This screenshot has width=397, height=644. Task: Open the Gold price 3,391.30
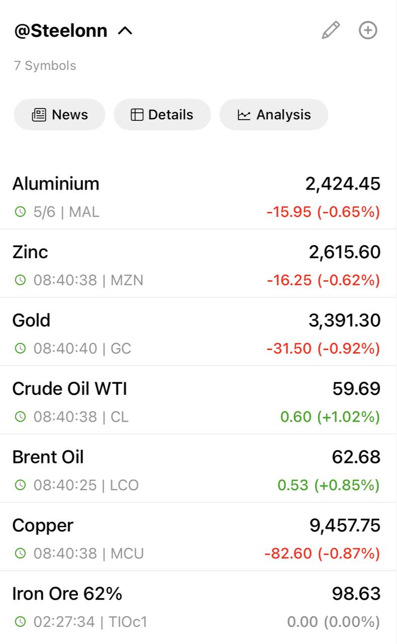[345, 320]
